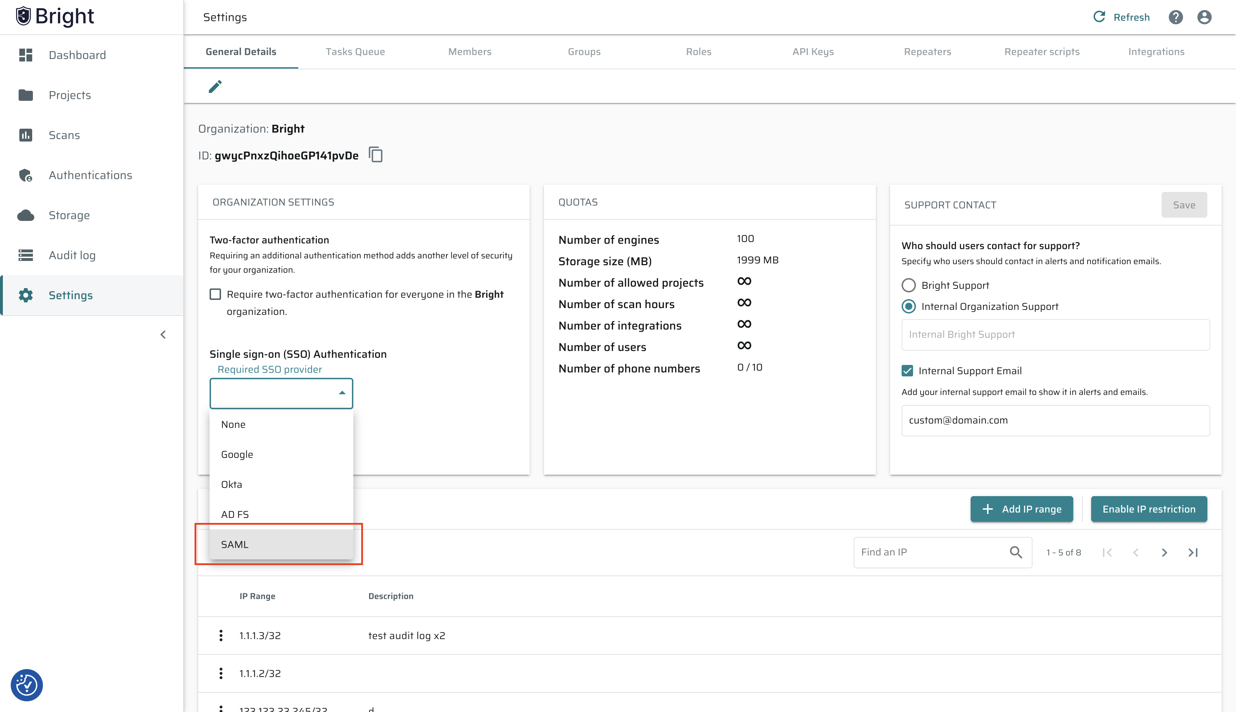Go to the last IP page
1236x712 pixels.
pyautogui.click(x=1193, y=553)
